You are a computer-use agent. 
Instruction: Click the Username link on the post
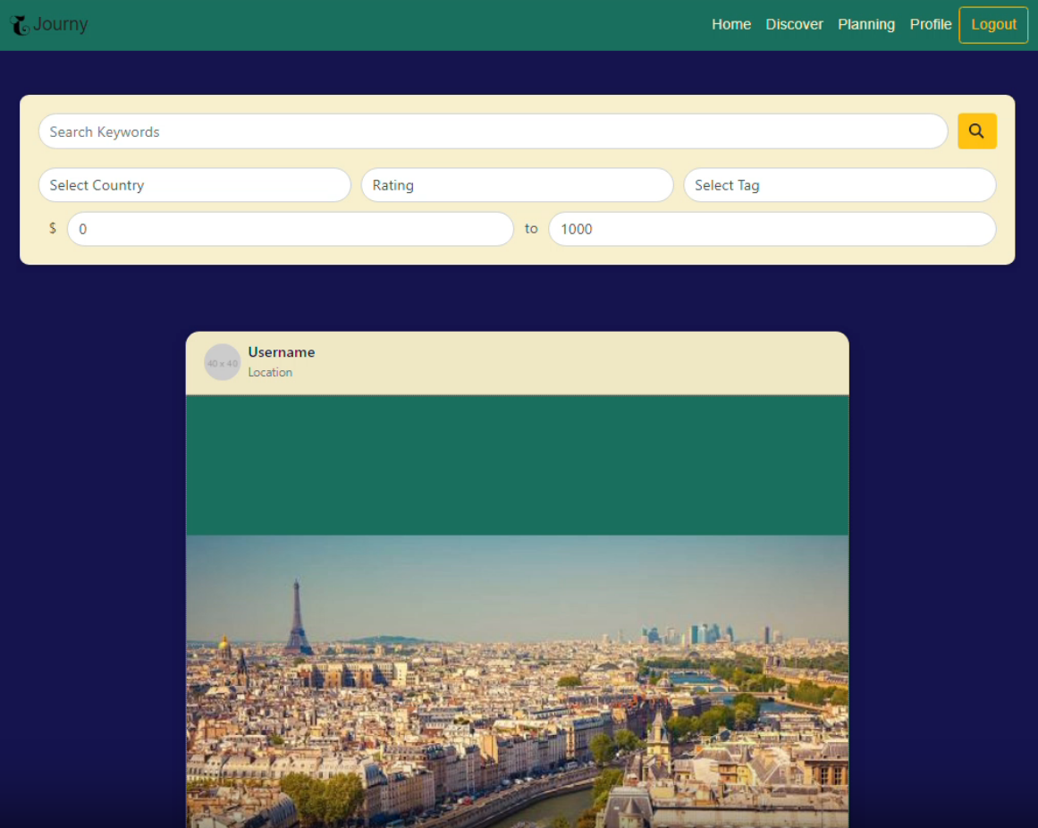point(282,352)
